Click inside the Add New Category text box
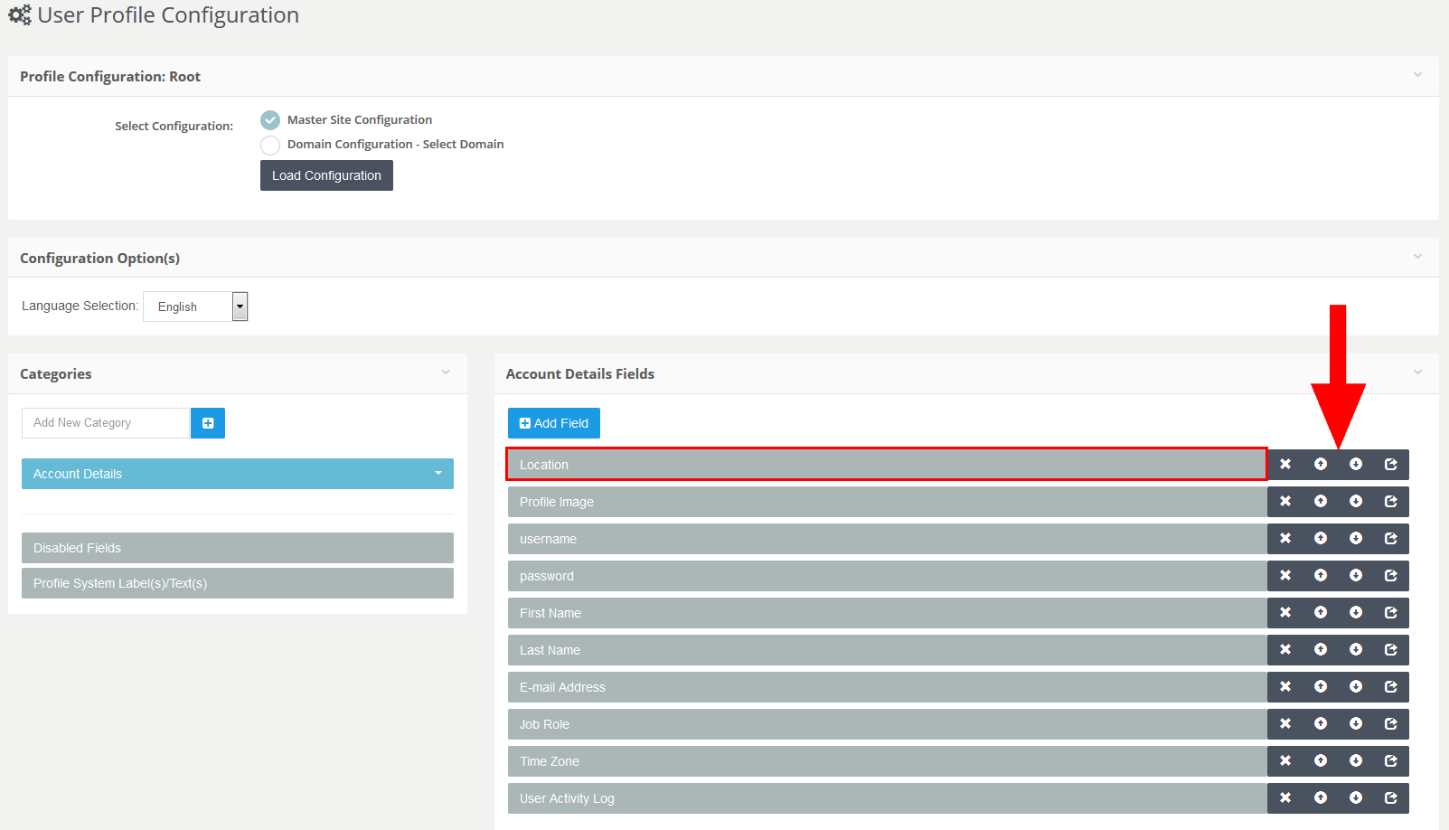Screen dimensions: 1449x830 click(x=104, y=422)
